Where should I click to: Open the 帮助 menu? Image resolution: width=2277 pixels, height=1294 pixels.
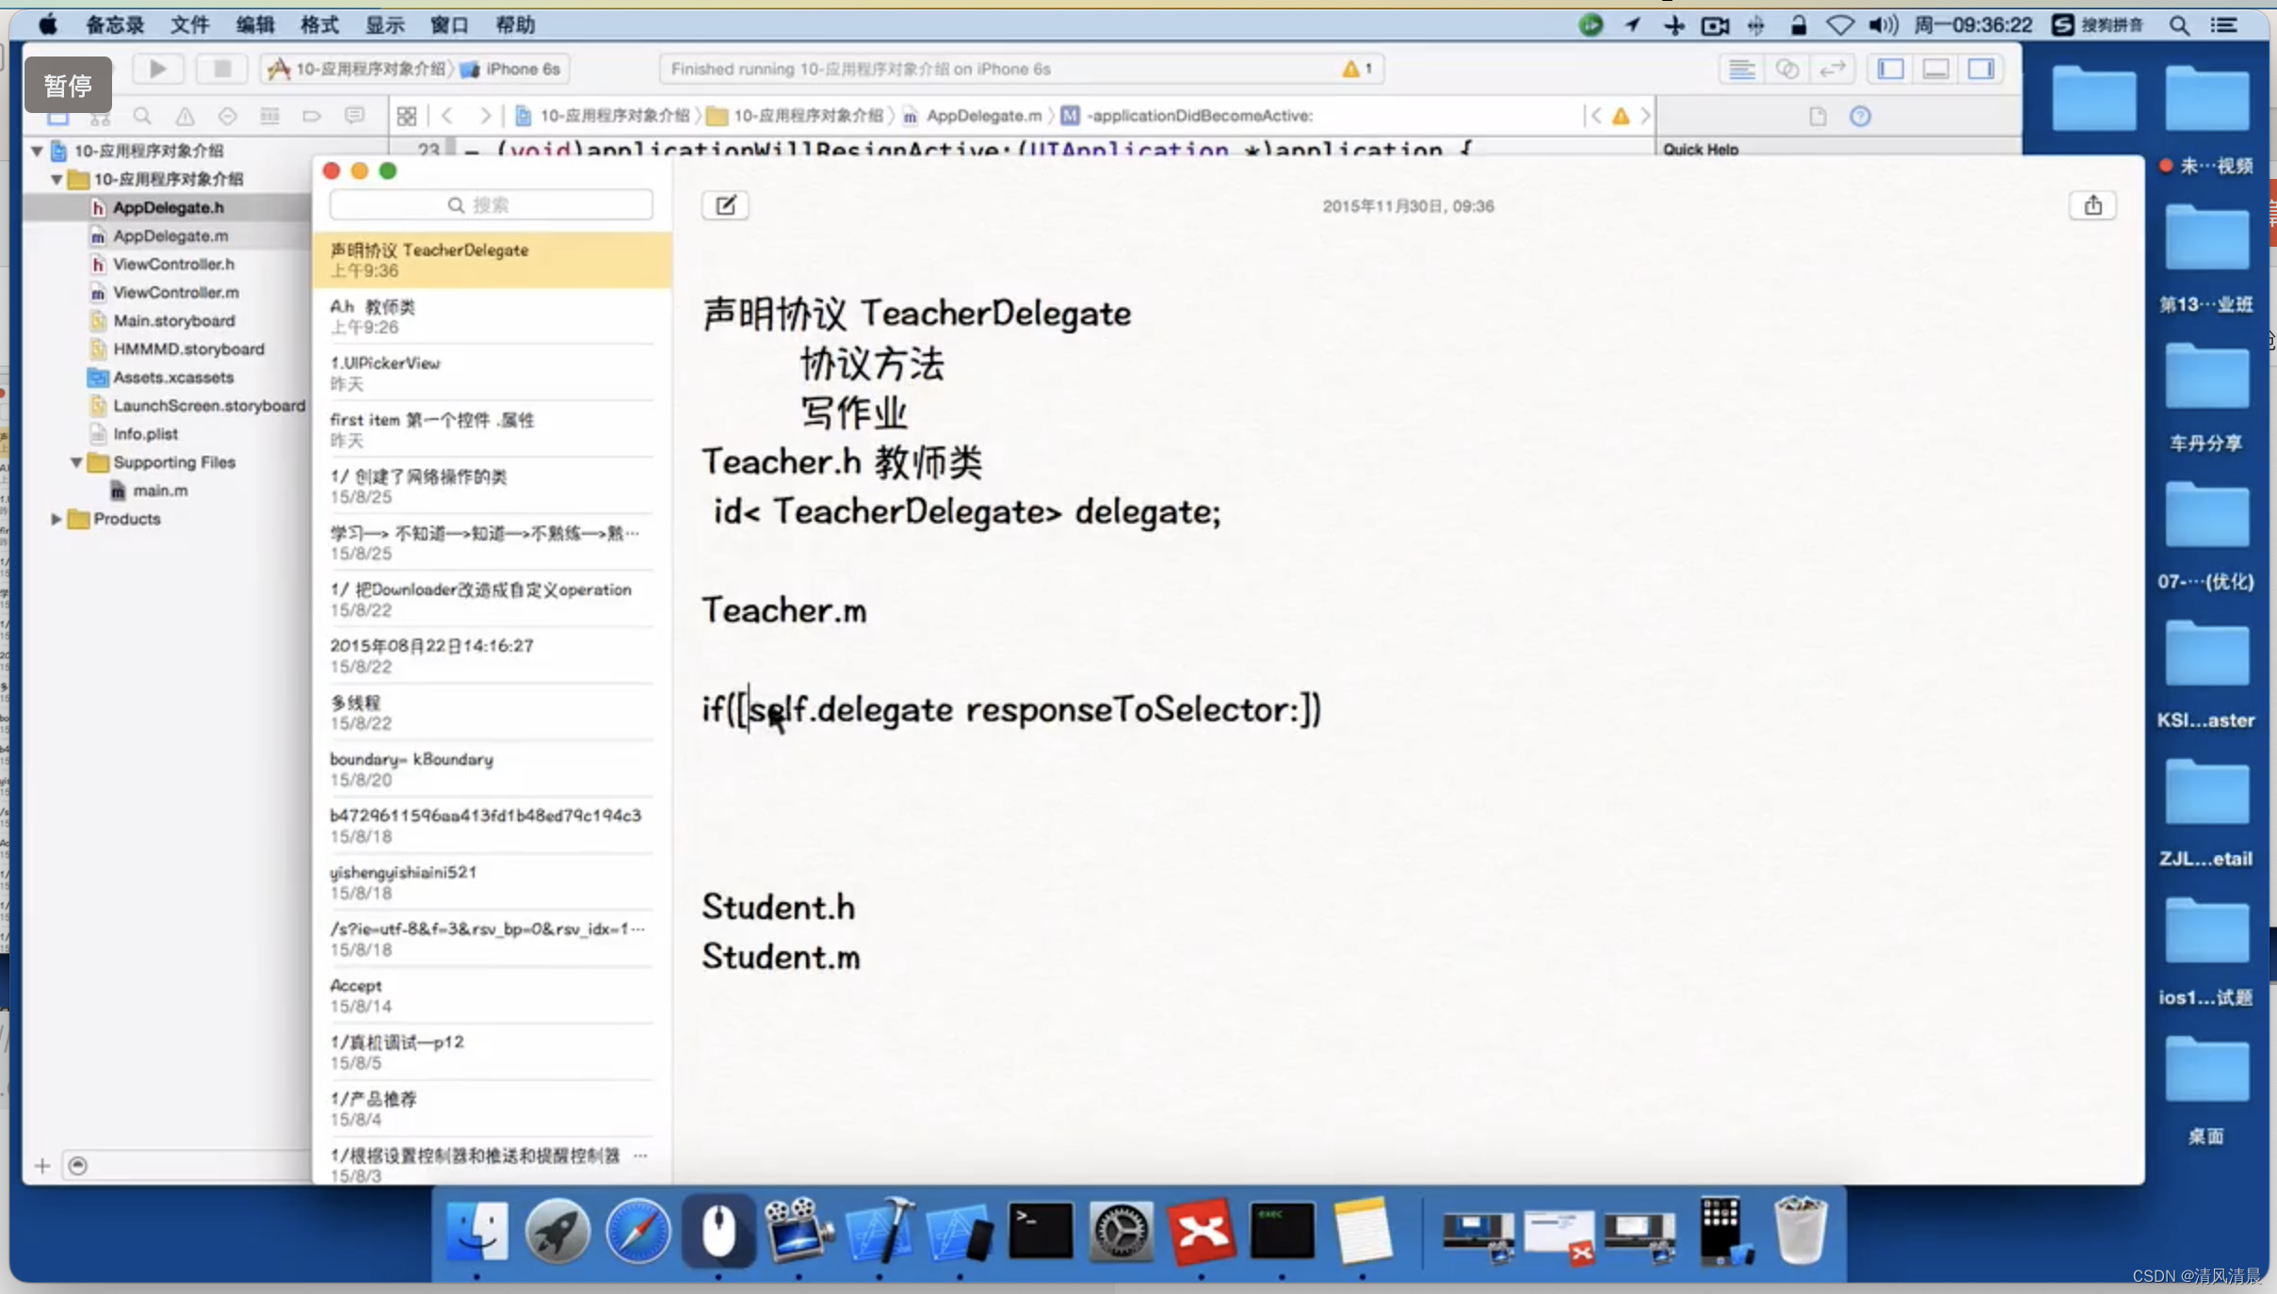(x=515, y=25)
